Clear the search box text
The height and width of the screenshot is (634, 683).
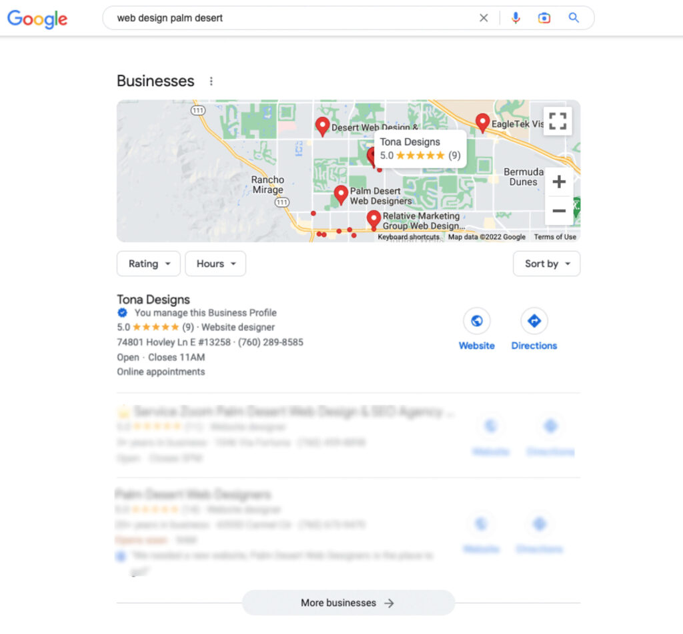(484, 18)
